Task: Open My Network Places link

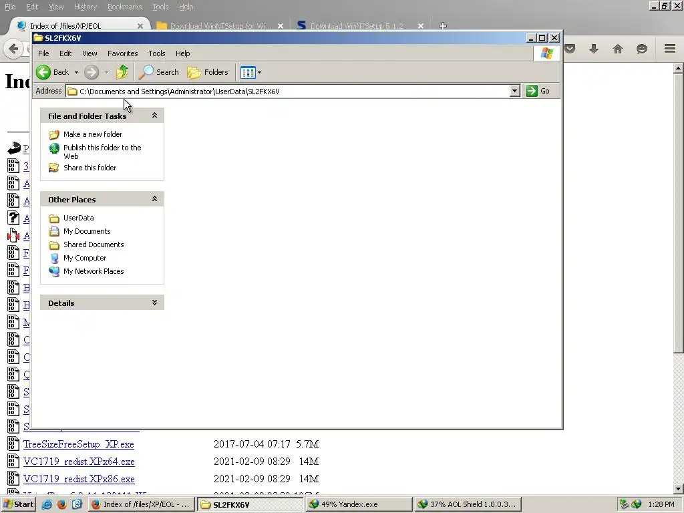Action: tap(94, 271)
